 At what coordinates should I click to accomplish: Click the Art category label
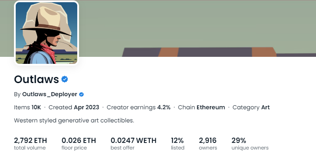[x=265, y=108]
